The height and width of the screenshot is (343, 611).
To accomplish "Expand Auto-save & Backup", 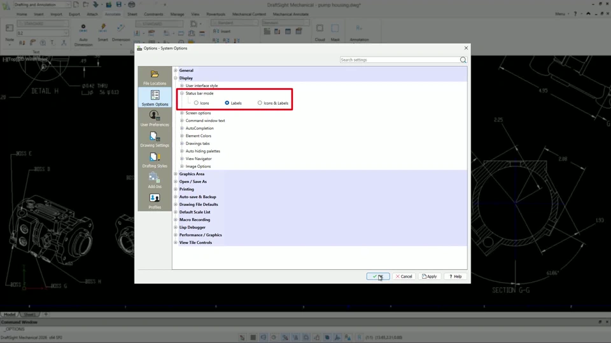I will coord(176,197).
